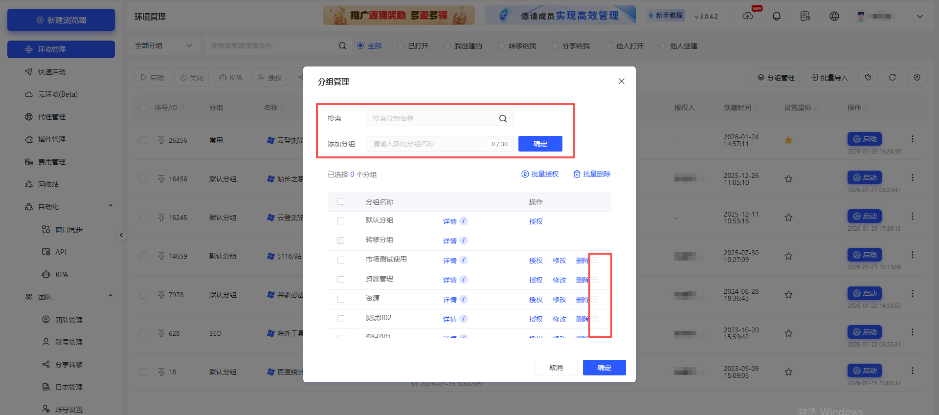Click the search magnifier in environment search bar

342,45
